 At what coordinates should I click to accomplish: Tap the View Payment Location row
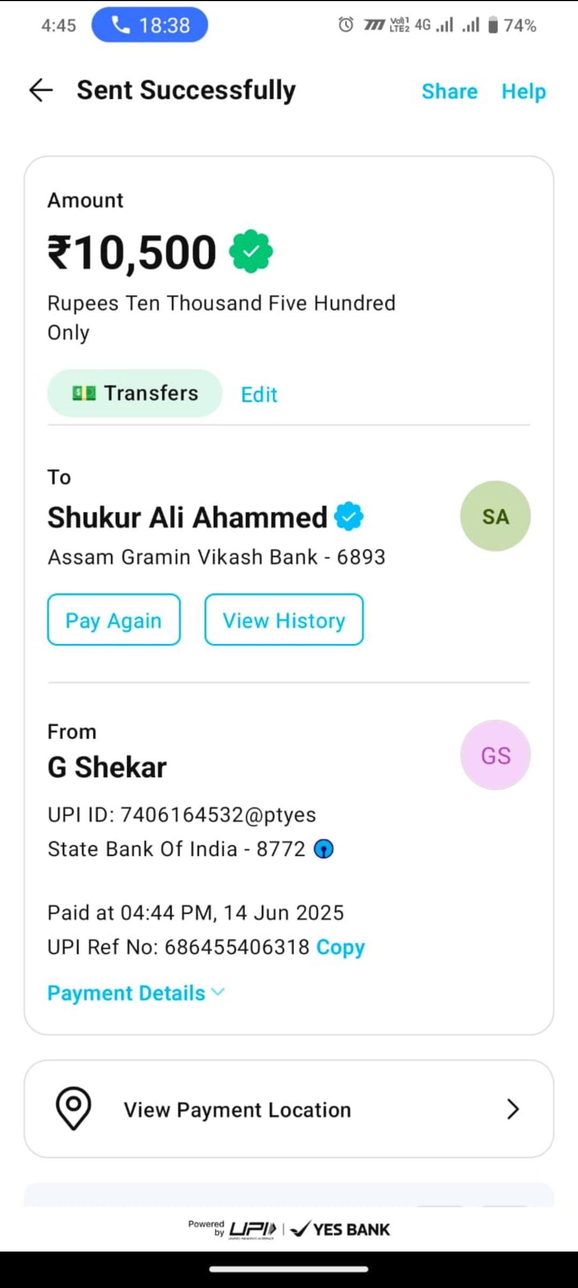click(289, 1109)
